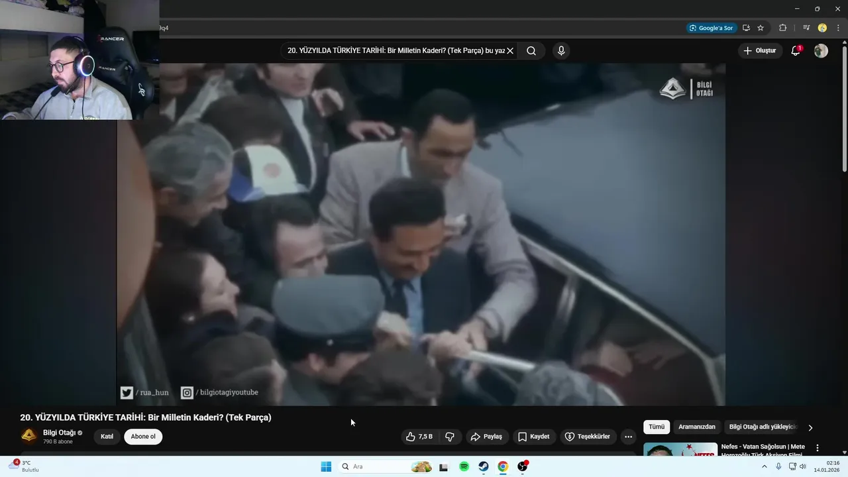This screenshot has width=848, height=477.
Task: Open Chrome media controls icon
Action: tap(806, 28)
